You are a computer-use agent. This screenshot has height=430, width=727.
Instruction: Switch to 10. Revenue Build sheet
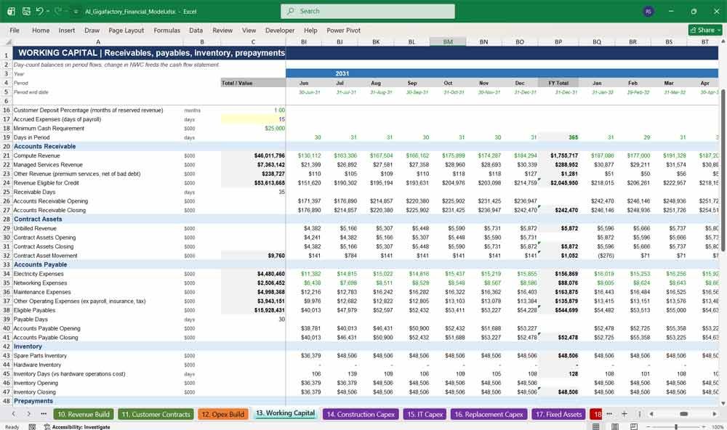coord(84,414)
